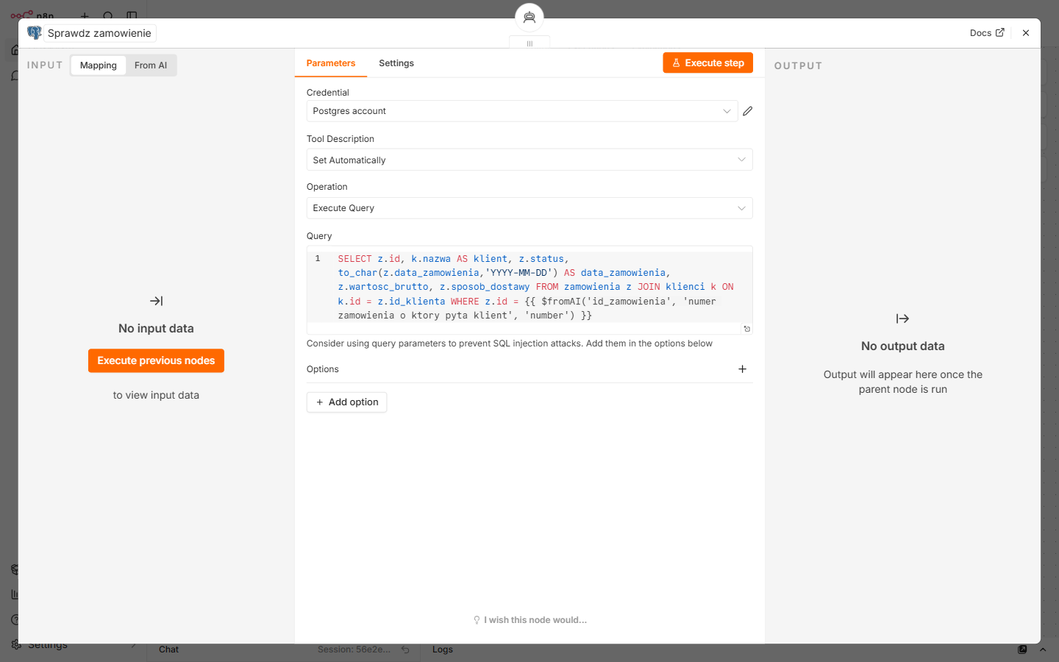
Task: Switch to the Settings tab
Action: 396,63
